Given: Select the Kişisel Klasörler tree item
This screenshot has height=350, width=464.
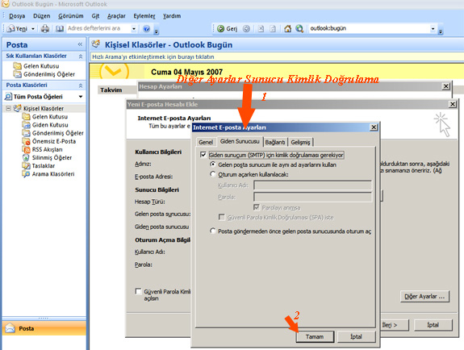Looking at the screenshot, I should (x=44, y=109).
